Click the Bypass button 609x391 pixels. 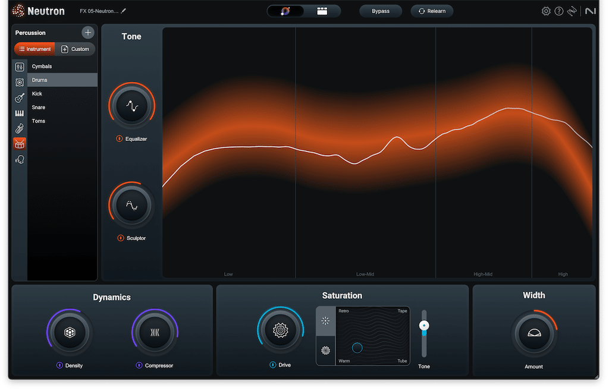coord(381,11)
